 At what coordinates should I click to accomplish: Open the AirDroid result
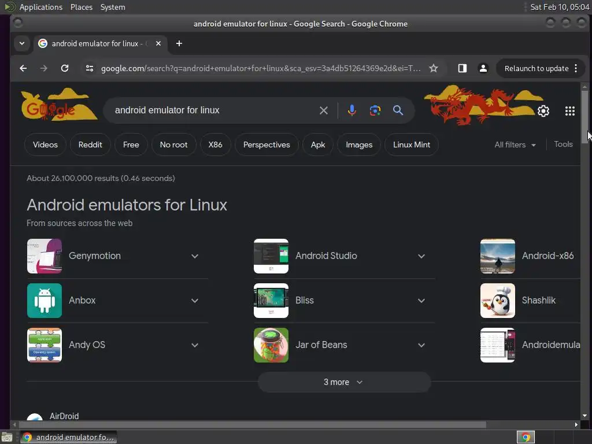[x=64, y=416]
